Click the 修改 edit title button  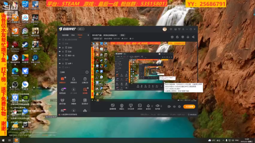[123, 35]
